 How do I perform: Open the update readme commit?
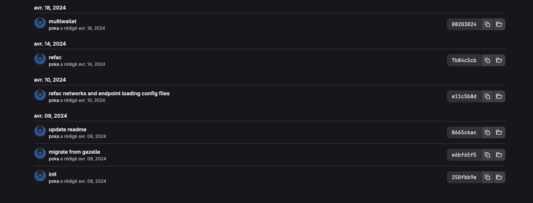pyautogui.click(x=67, y=129)
